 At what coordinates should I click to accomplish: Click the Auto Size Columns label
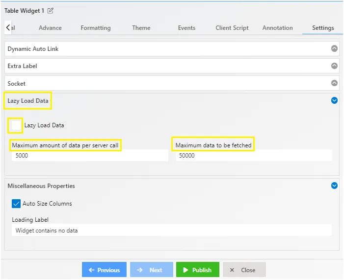47,204
